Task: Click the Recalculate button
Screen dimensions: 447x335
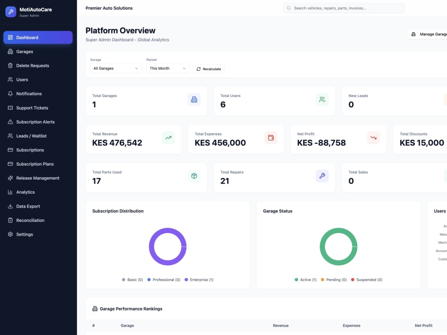Action: (209, 69)
